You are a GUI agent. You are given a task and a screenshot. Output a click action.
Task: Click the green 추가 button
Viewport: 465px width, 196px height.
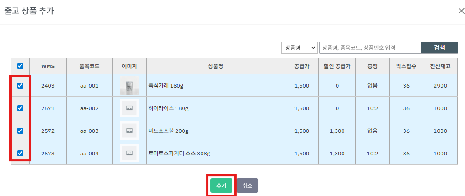(221, 185)
